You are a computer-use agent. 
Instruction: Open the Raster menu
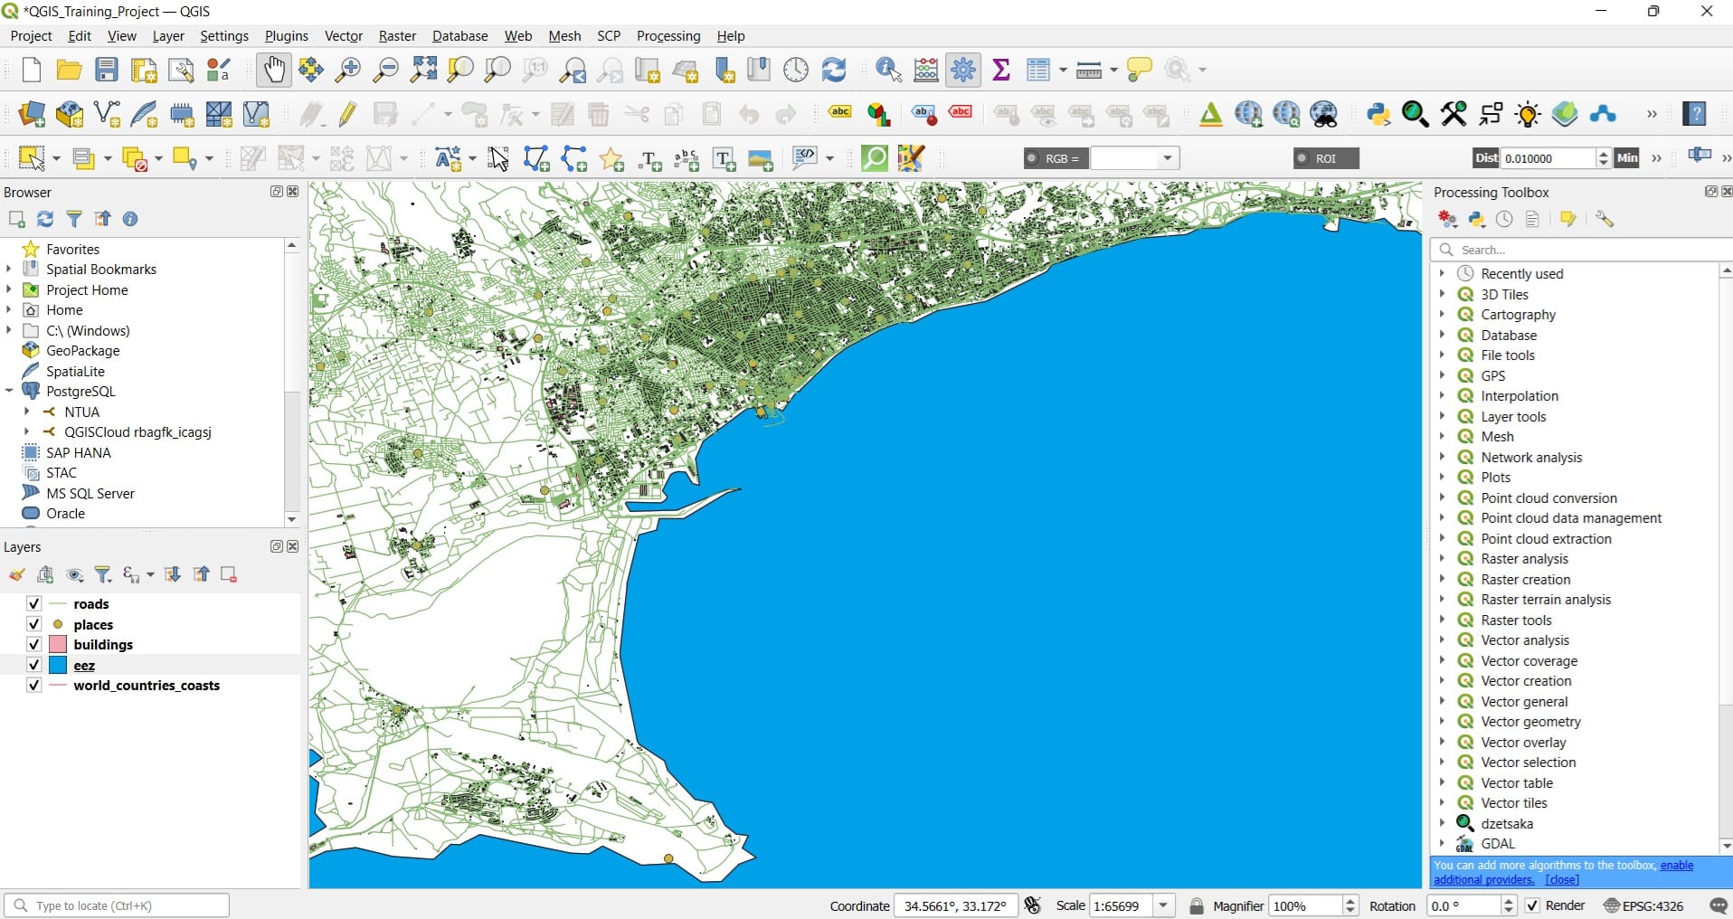[397, 36]
